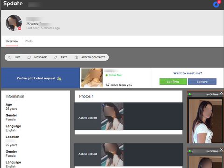
Task: Close the second online user popup
Action: coord(221,149)
